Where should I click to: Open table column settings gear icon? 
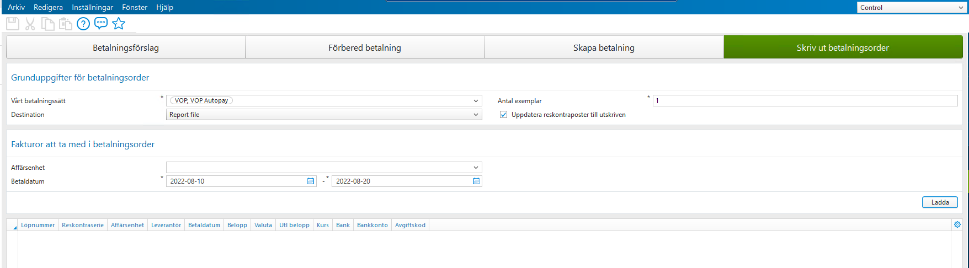coord(957,224)
